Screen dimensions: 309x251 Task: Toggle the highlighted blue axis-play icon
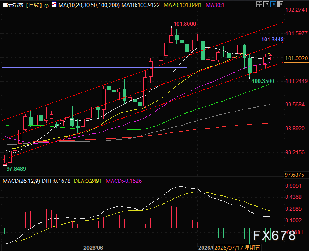(273, 4)
